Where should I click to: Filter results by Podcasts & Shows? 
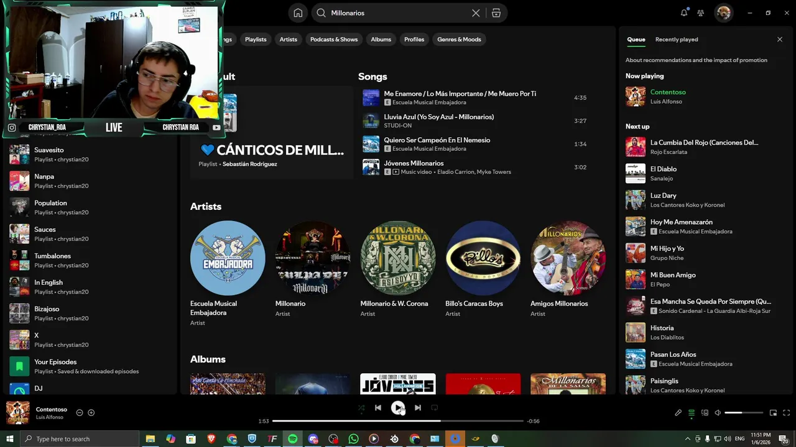tap(334, 39)
